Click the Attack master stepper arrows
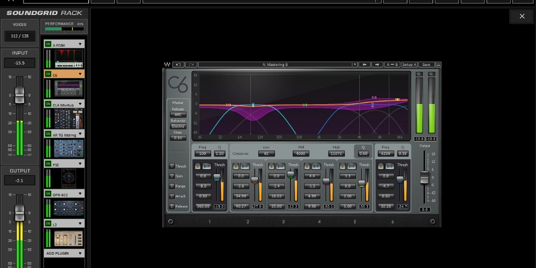 (x=172, y=196)
